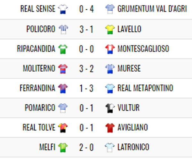
Task: Click Moliterno red-blue jersey icon
Action: click(x=63, y=69)
